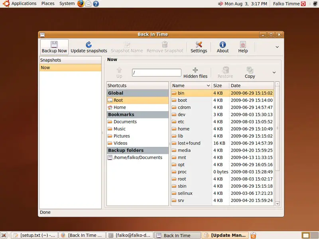319x239 pixels.
Task: Click the Backup Now toolbar button
Action: [x=54, y=47]
